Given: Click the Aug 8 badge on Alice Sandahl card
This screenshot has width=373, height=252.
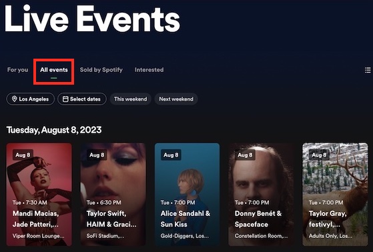Looking at the screenshot, I should (x=171, y=155).
